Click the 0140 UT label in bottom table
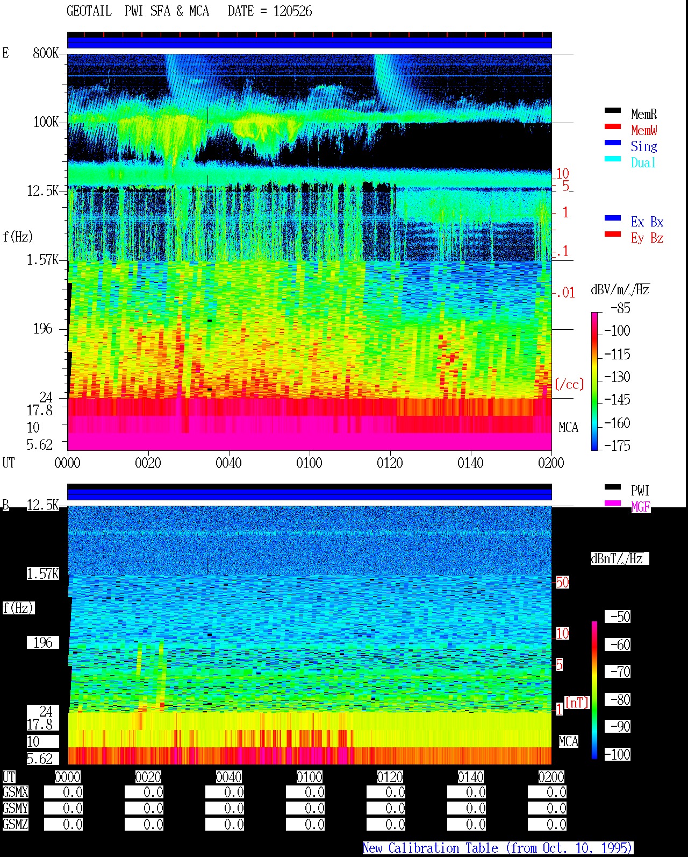 tap(470, 777)
